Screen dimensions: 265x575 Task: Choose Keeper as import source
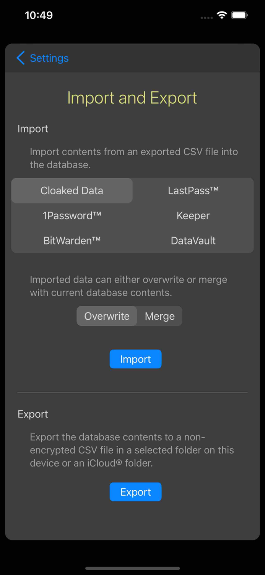[193, 215]
